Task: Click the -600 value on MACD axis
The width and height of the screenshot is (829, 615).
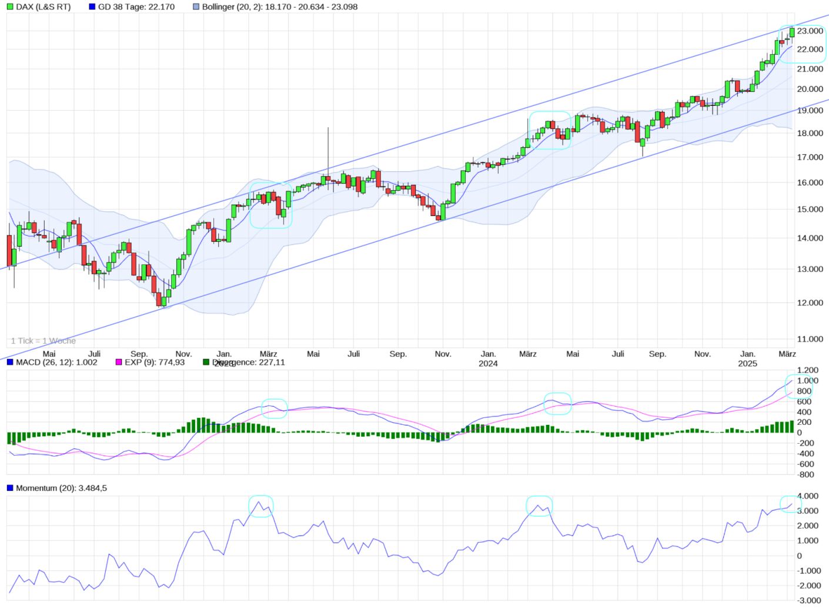Action: 805,464
